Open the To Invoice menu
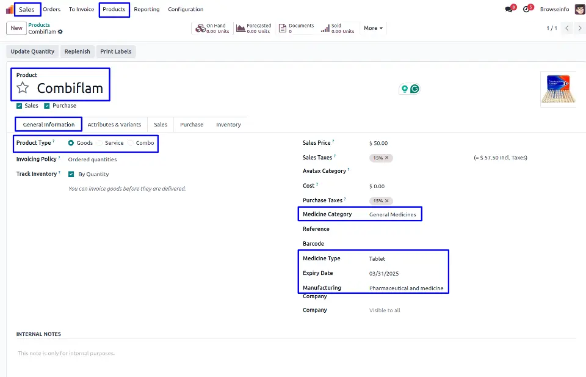 (81, 9)
